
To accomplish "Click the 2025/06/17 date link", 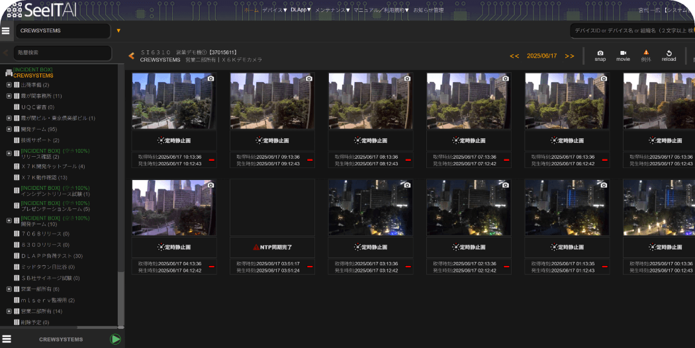I will pyautogui.click(x=541, y=56).
